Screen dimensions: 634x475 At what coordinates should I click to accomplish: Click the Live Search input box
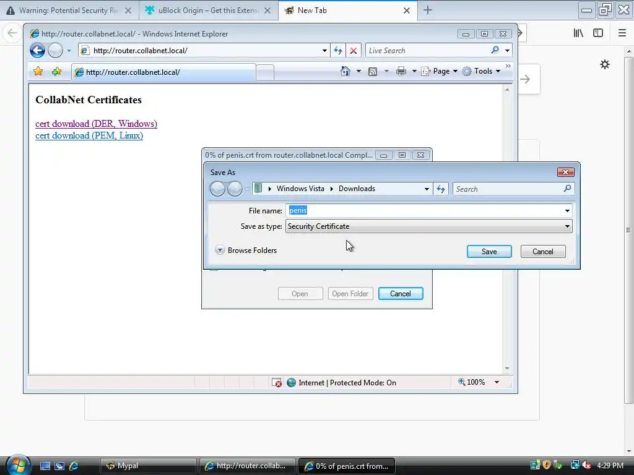click(427, 51)
